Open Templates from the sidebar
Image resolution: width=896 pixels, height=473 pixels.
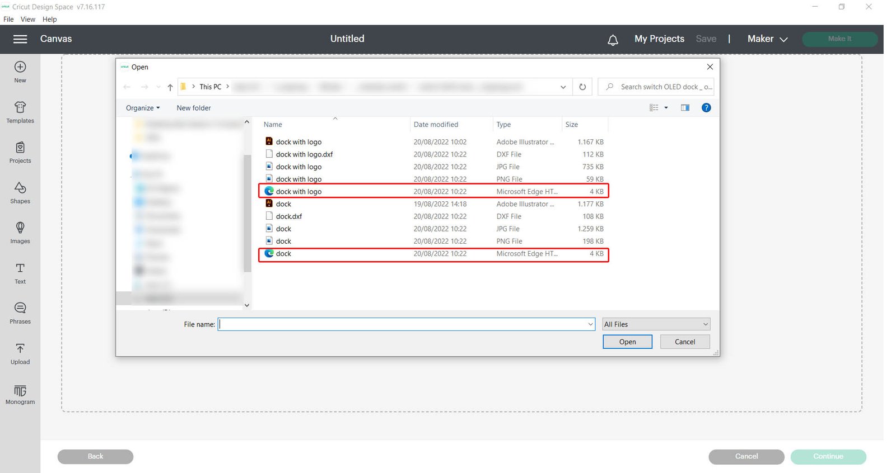click(x=20, y=112)
